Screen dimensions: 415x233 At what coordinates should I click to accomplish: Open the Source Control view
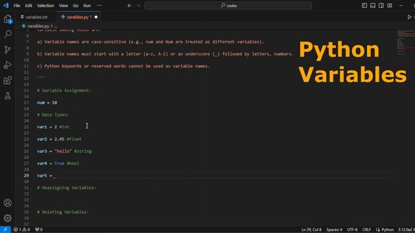8,49
